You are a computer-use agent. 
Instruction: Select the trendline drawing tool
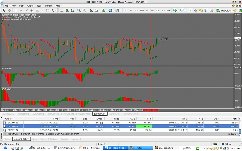click(x=27, y=10)
